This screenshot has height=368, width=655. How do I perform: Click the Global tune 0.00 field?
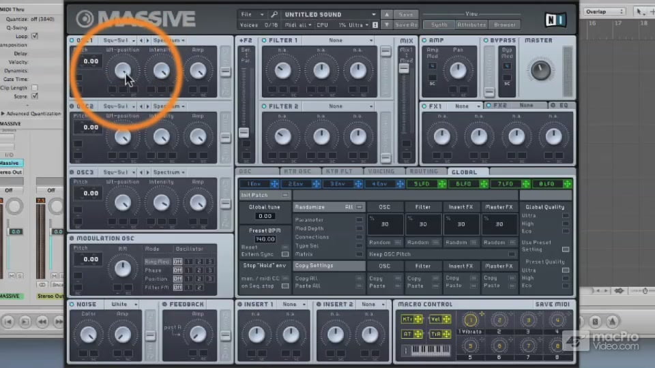coord(265,216)
